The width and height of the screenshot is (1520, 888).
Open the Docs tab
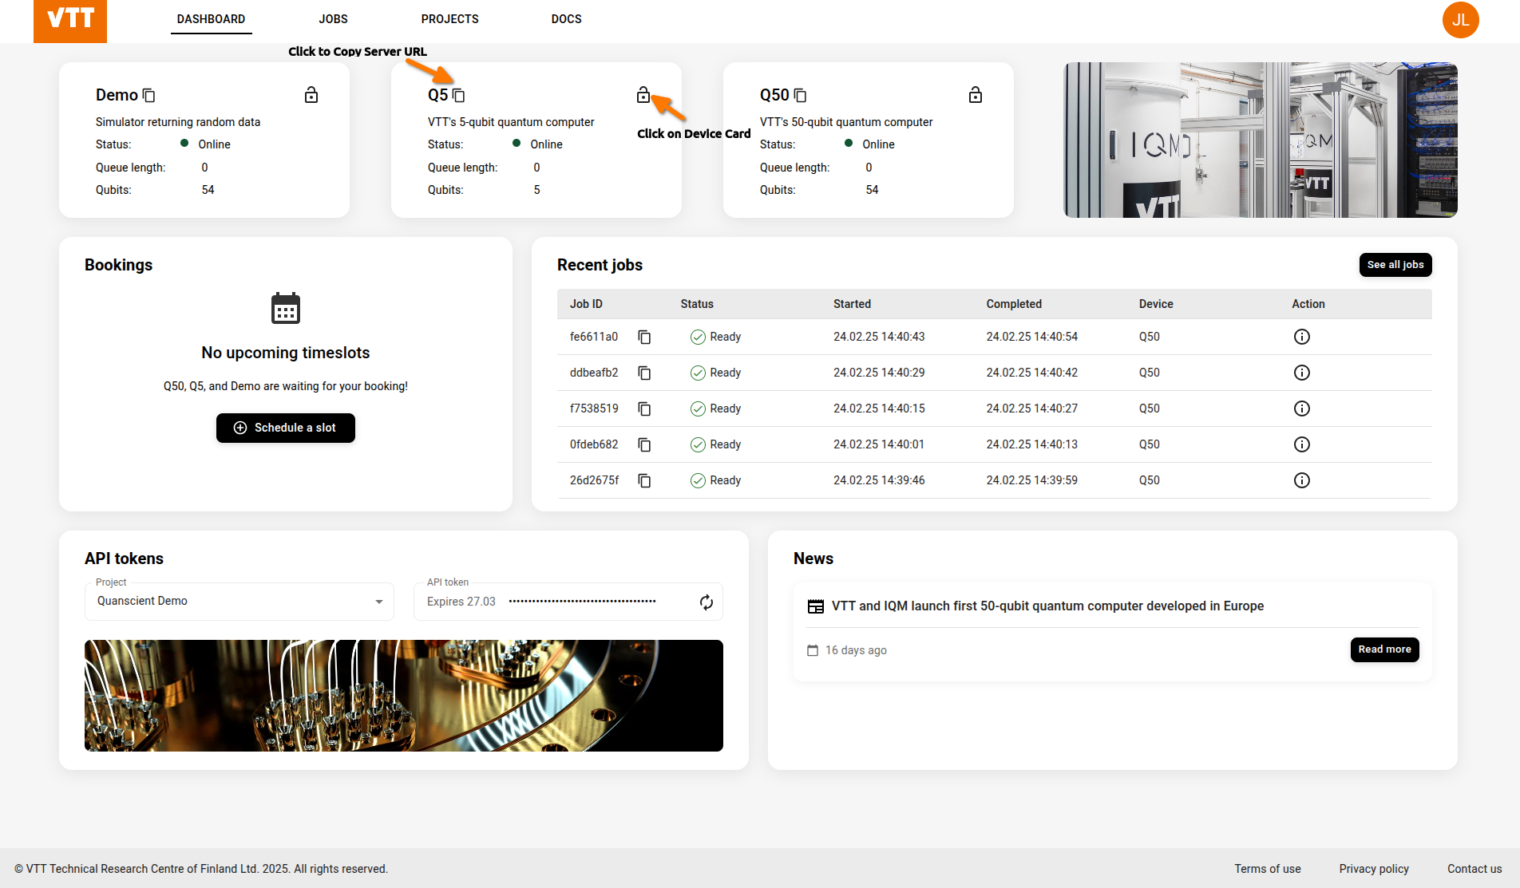tap(566, 19)
